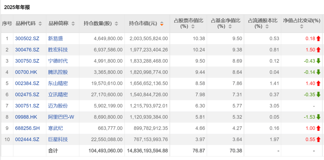Click the 序号 column header

point(7,23)
